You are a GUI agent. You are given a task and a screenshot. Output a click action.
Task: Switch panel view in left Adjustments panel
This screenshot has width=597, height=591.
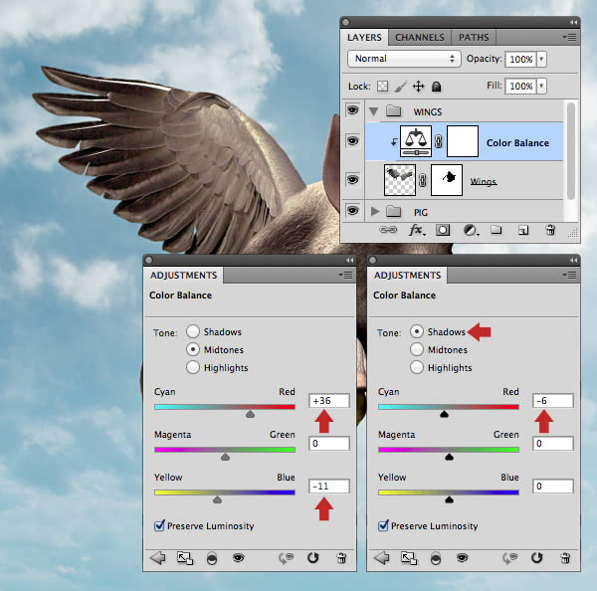coord(185,558)
